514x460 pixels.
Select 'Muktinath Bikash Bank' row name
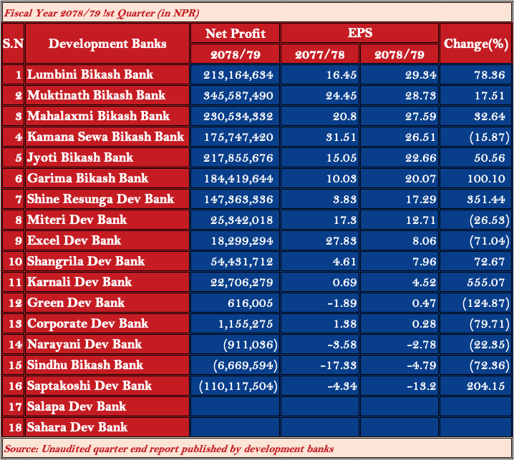(x=107, y=95)
